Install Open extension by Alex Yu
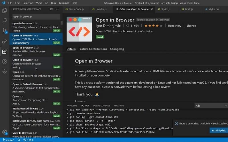Image resolution: width=228 pixels, height=142 pixels. click(x=56, y=104)
